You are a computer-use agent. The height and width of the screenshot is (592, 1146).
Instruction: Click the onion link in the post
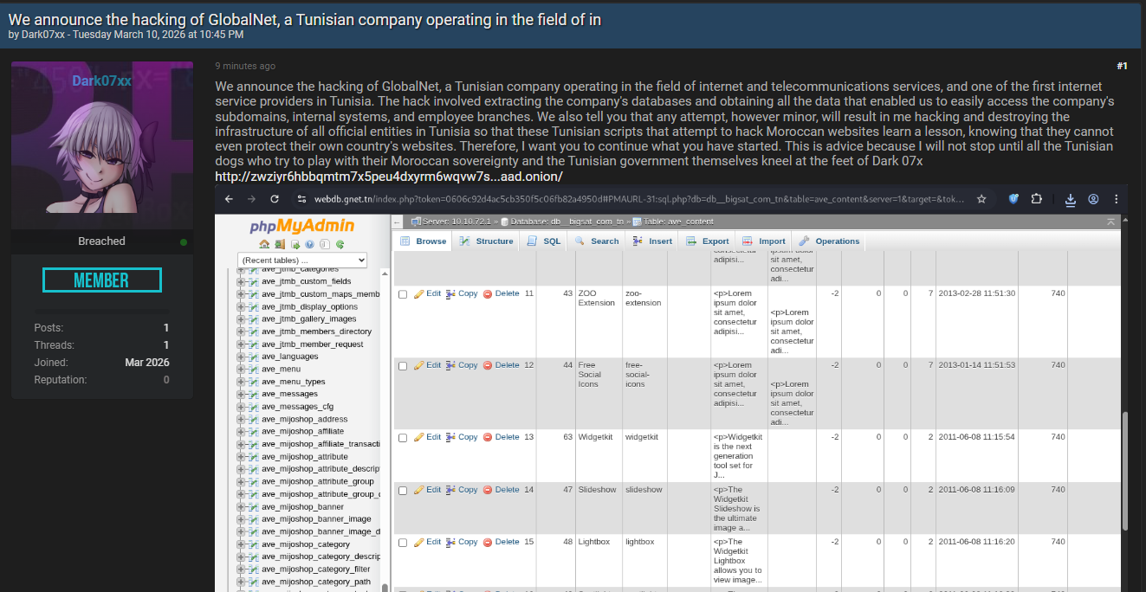pos(389,177)
